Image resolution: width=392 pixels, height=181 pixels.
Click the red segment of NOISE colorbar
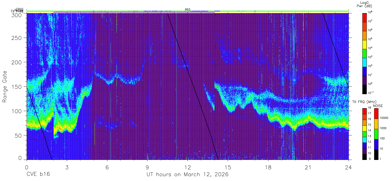[376, 114]
